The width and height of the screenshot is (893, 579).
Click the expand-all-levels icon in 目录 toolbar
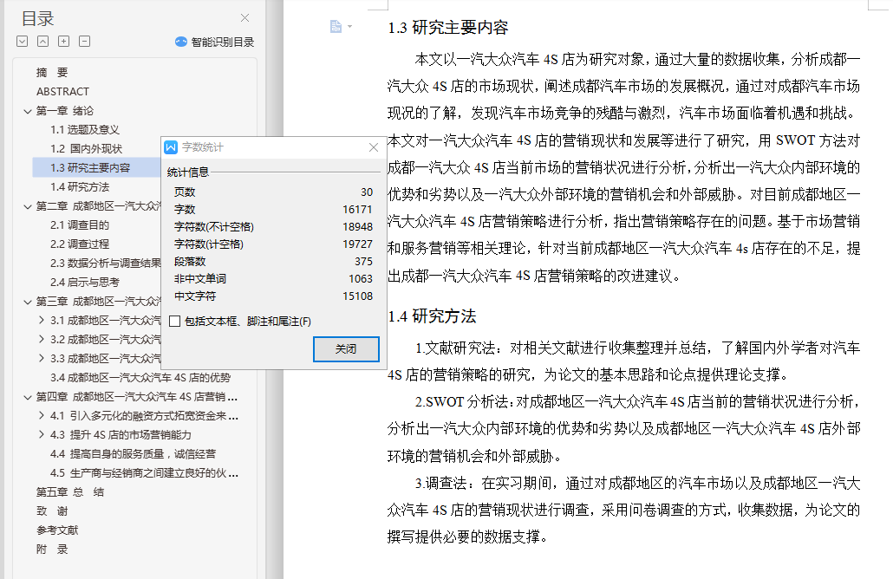tap(23, 42)
